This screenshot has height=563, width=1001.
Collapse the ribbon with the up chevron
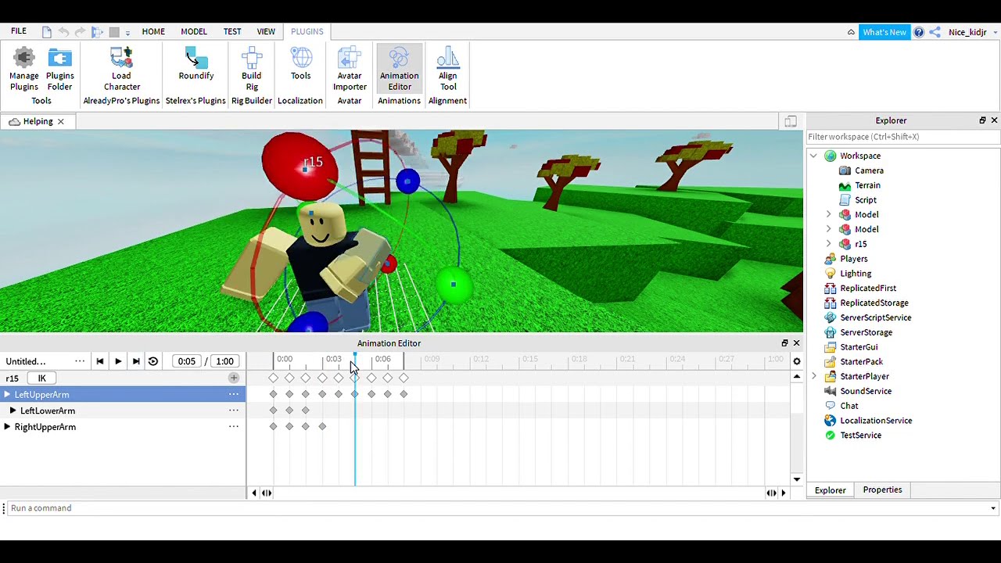click(851, 32)
